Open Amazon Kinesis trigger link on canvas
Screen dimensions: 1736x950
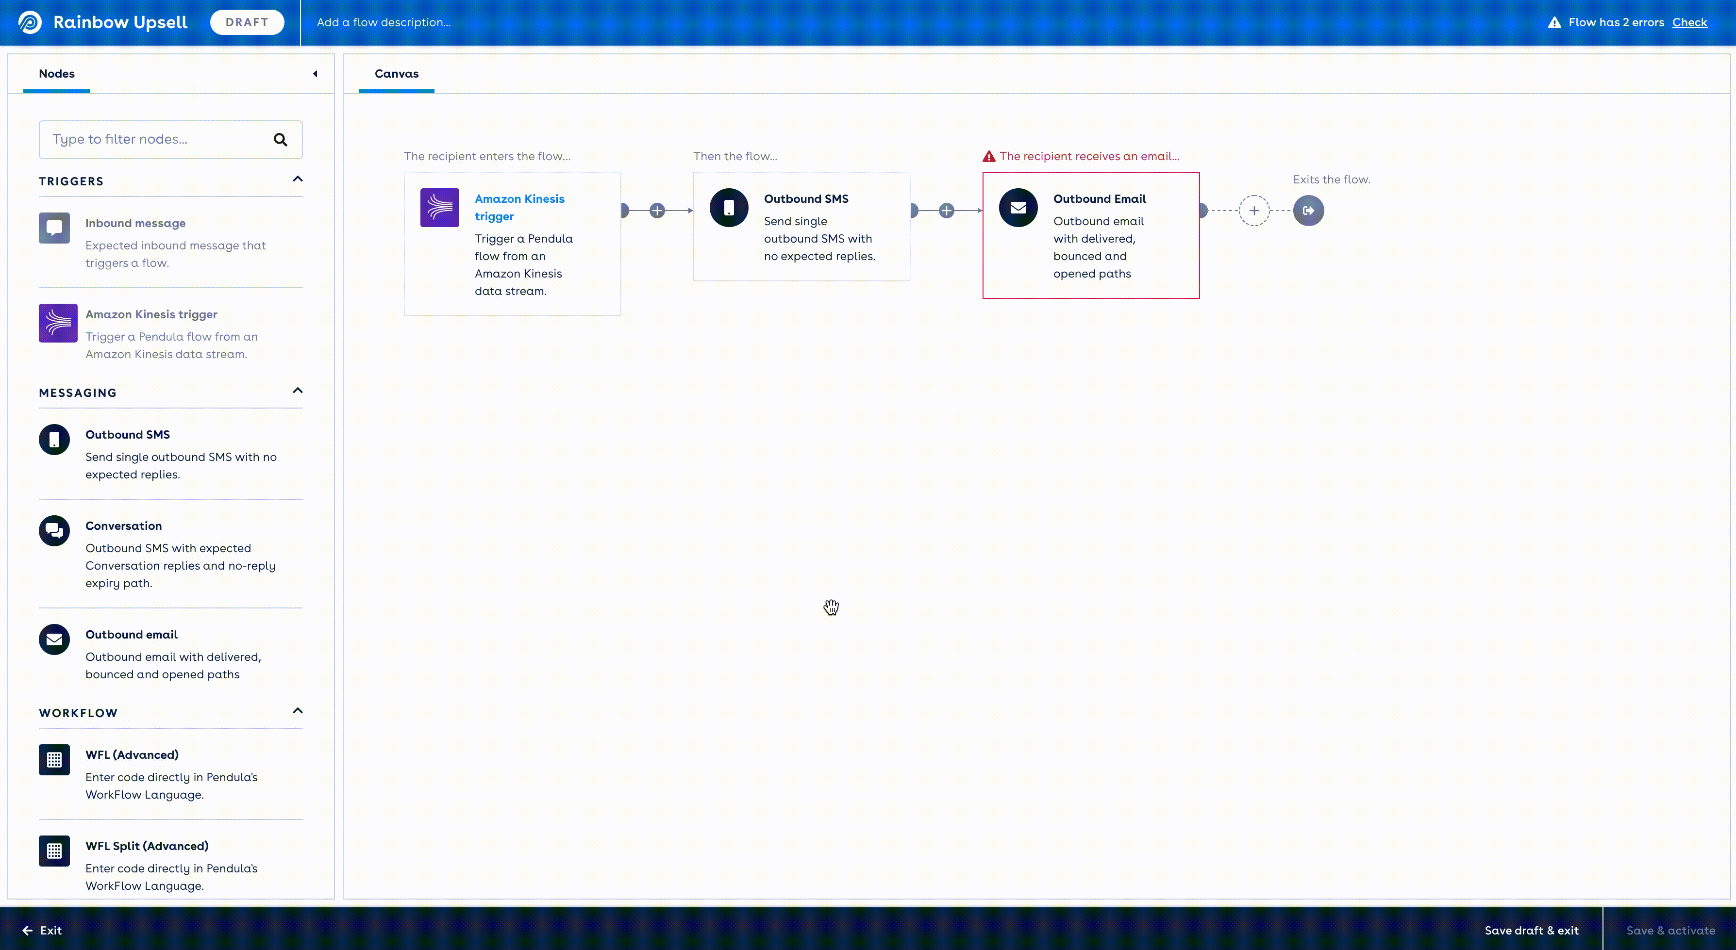click(x=519, y=208)
